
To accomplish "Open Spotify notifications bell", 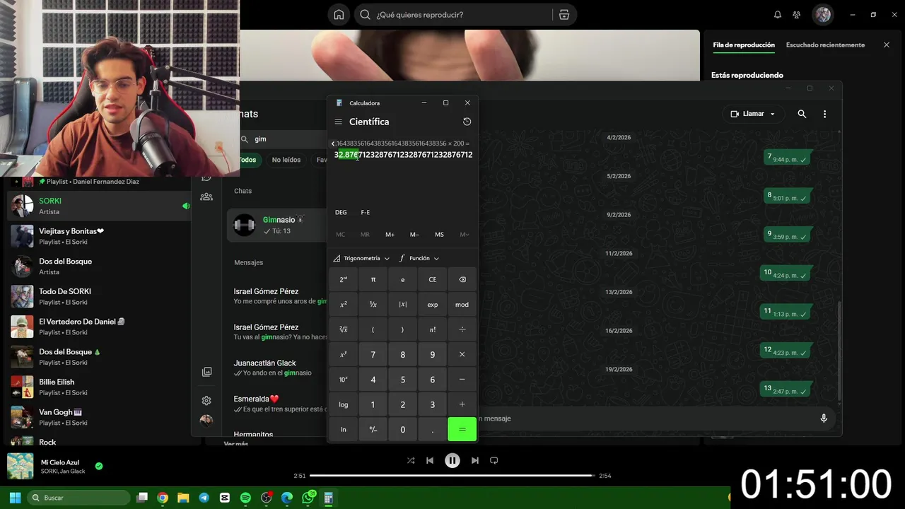I will [x=778, y=15].
